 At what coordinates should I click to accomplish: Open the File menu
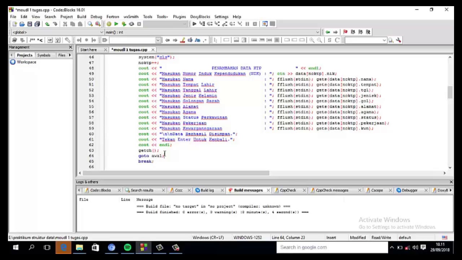(x=13, y=17)
